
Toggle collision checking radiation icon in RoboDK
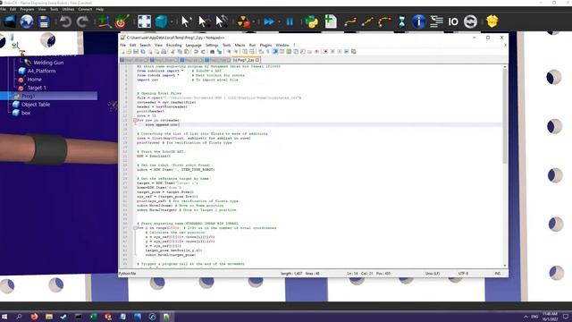click(x=244, y=21)
